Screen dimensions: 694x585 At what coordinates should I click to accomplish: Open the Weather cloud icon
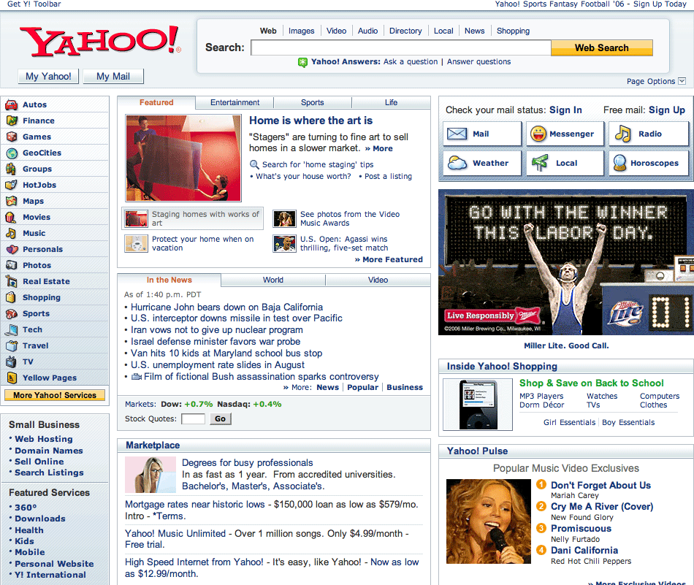pyautogui.click(x=457, y=163)
